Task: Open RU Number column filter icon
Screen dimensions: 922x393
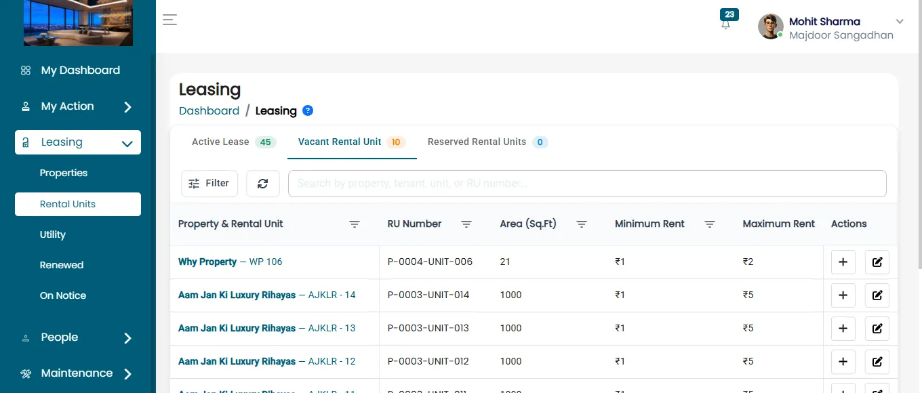Action: [x=466, y=224]
